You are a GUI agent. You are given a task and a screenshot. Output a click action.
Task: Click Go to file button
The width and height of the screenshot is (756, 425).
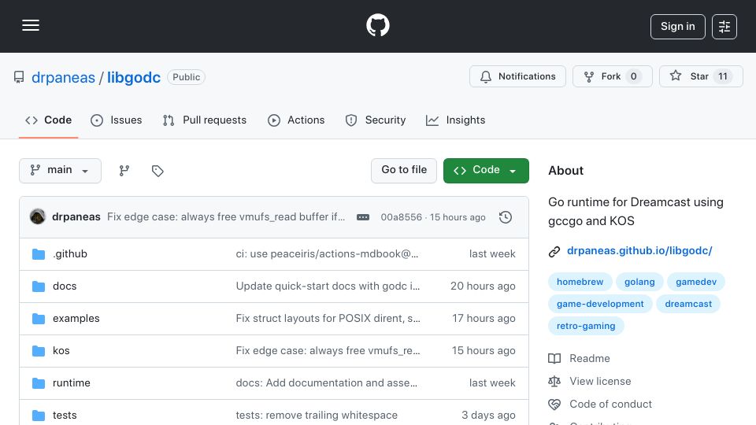coord(403,171)
